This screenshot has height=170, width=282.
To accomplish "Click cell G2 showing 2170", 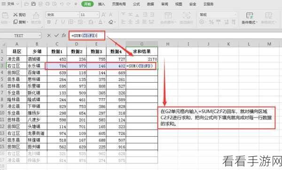I will [142, 59].
